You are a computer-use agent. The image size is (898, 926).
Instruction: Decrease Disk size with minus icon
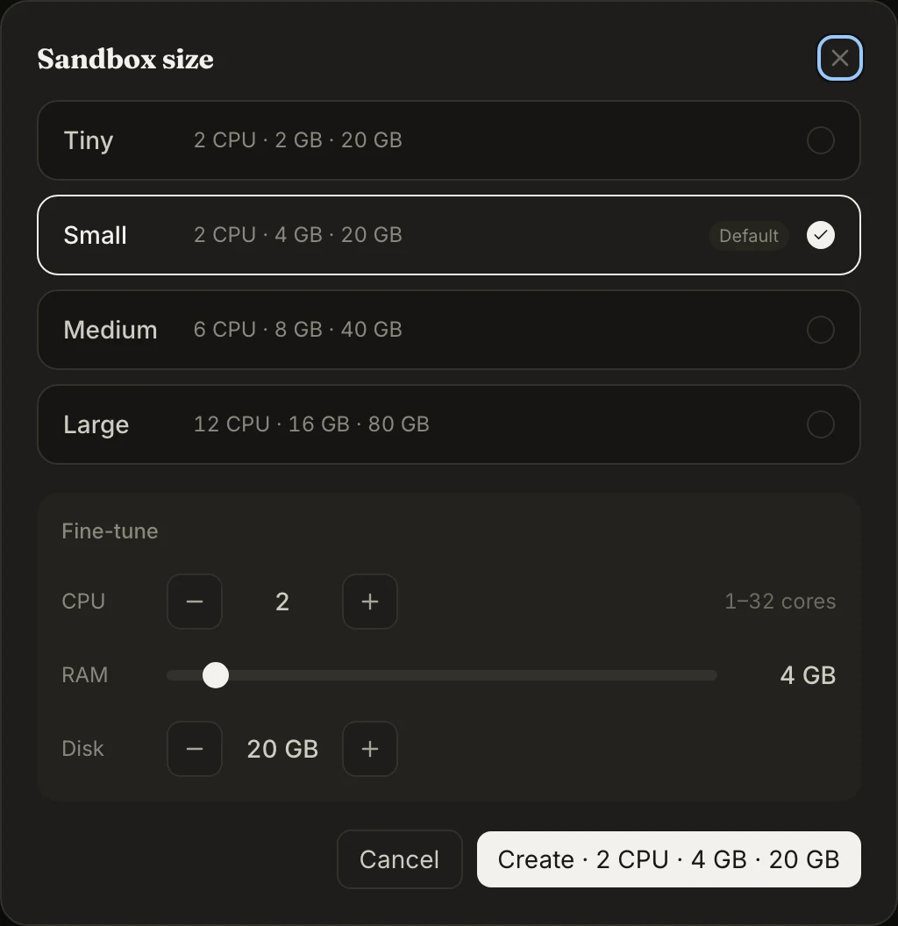tap(195, 749)
